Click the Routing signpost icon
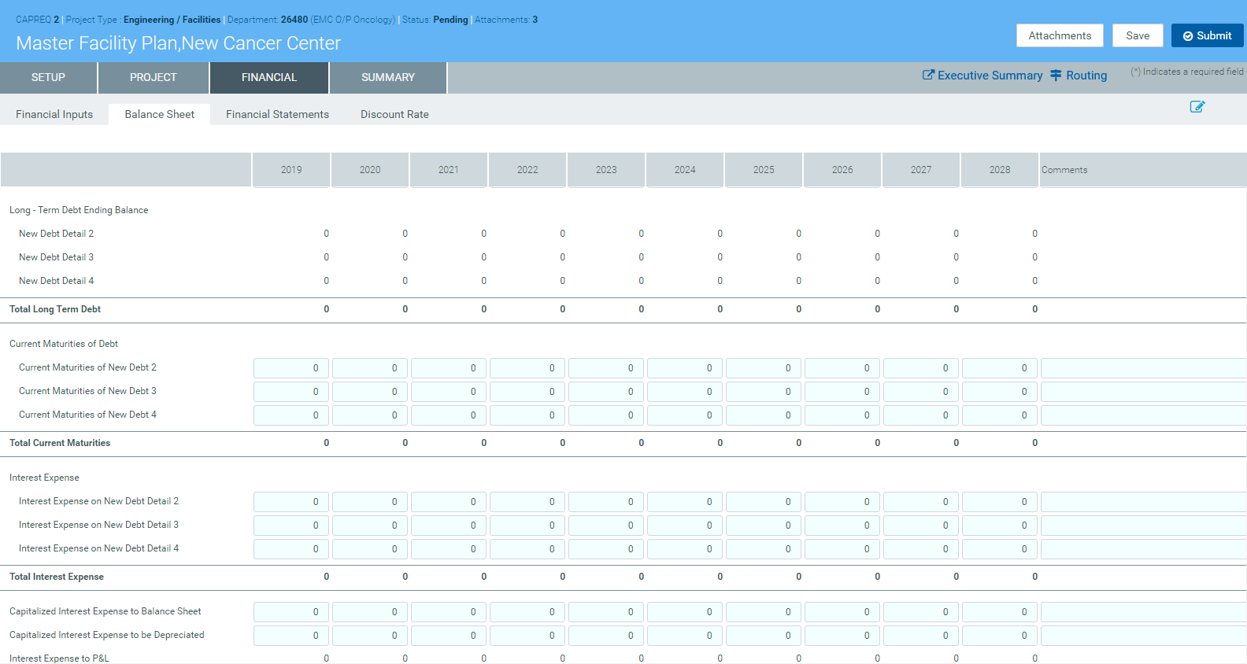1247x664 pixels. [x=1056, y=75]
